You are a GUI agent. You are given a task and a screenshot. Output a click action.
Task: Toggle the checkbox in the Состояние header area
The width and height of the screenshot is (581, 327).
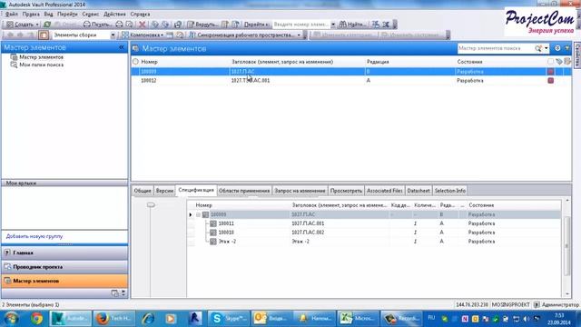coord(551,62)
